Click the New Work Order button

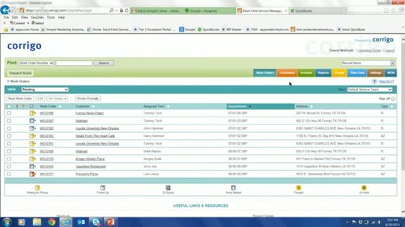(x=20, y=98)
